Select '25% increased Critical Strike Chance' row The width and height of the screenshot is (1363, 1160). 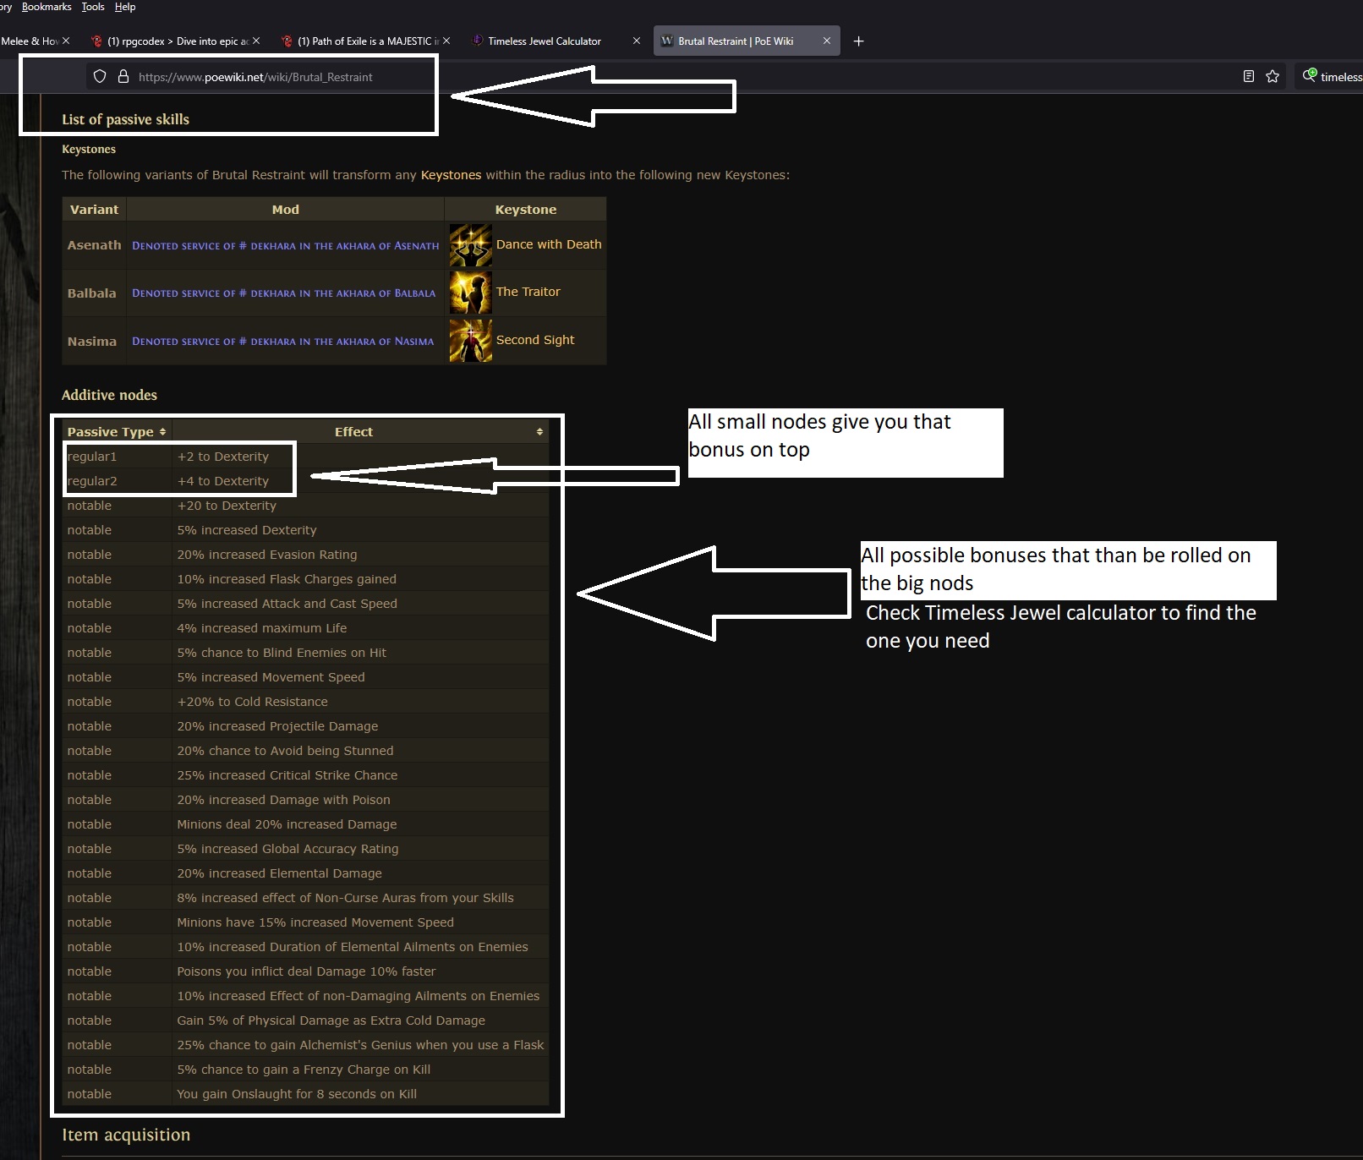tap(305, 775)
